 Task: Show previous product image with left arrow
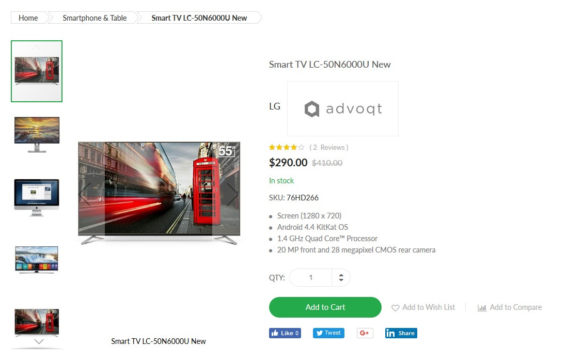click(x=85, y=194)
